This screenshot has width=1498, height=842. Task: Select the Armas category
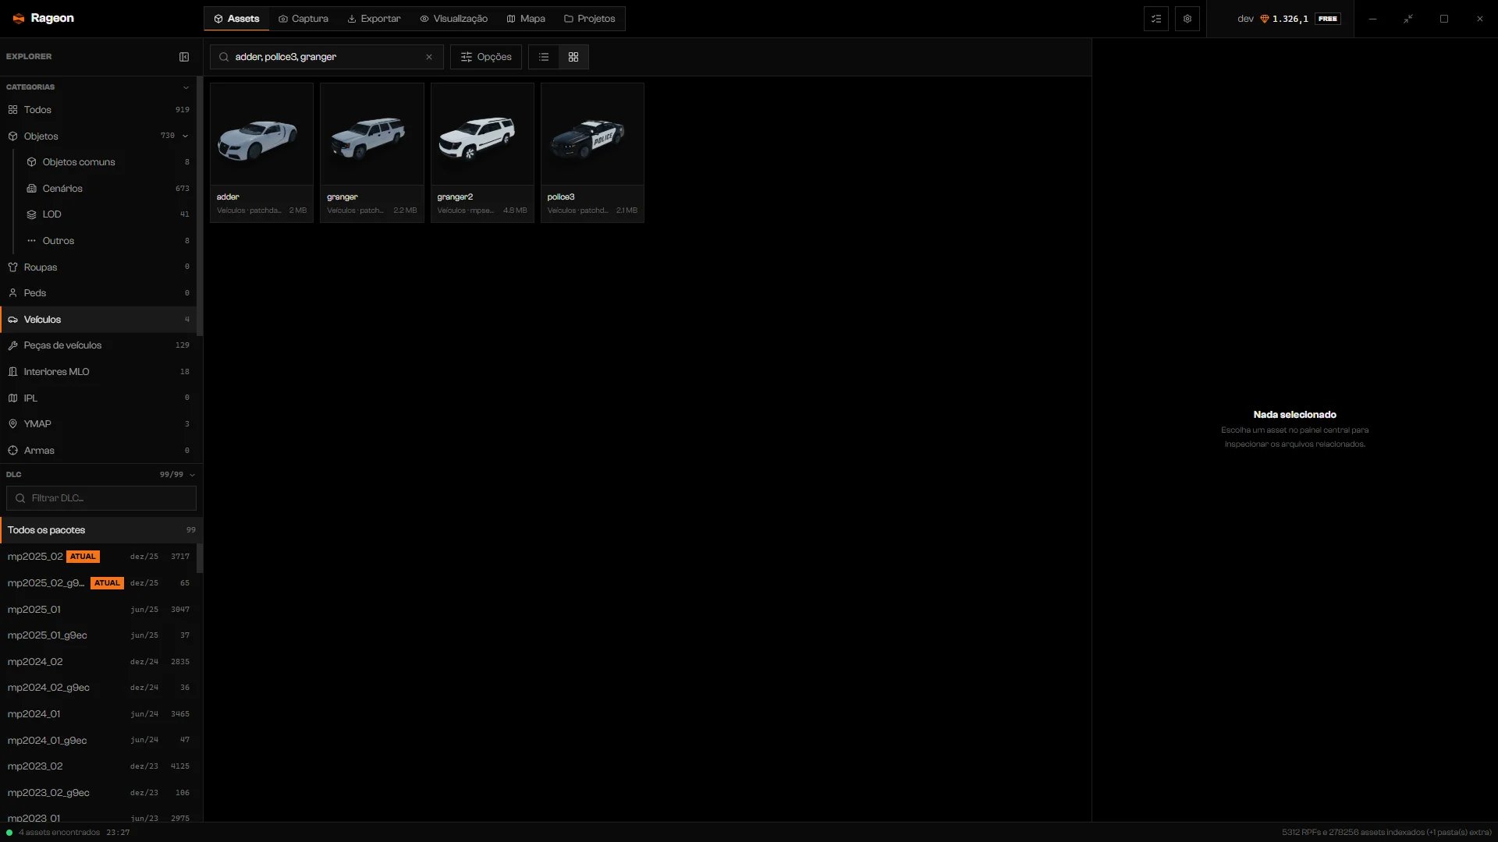coord(98,451)
